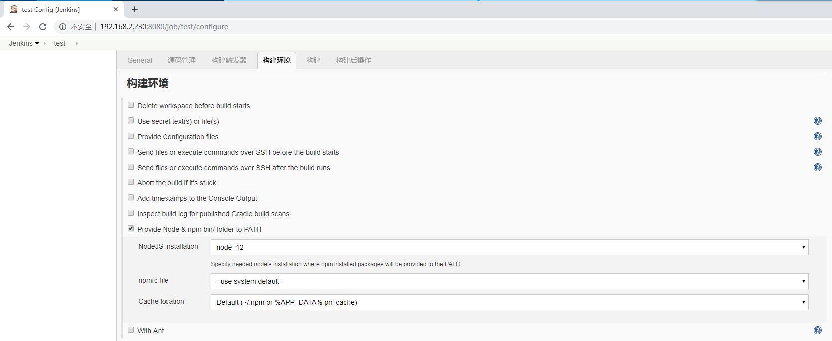The width and height of the screenshot is (832, 341).
Task: Open a new browser tab
Action: [x=135, y=9]
